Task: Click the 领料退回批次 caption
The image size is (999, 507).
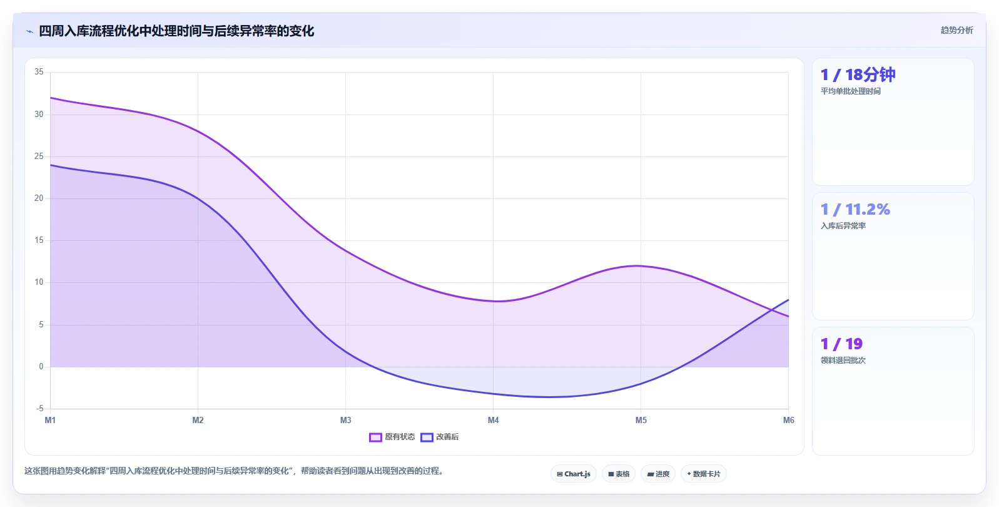Action: (x=843, y=361)
